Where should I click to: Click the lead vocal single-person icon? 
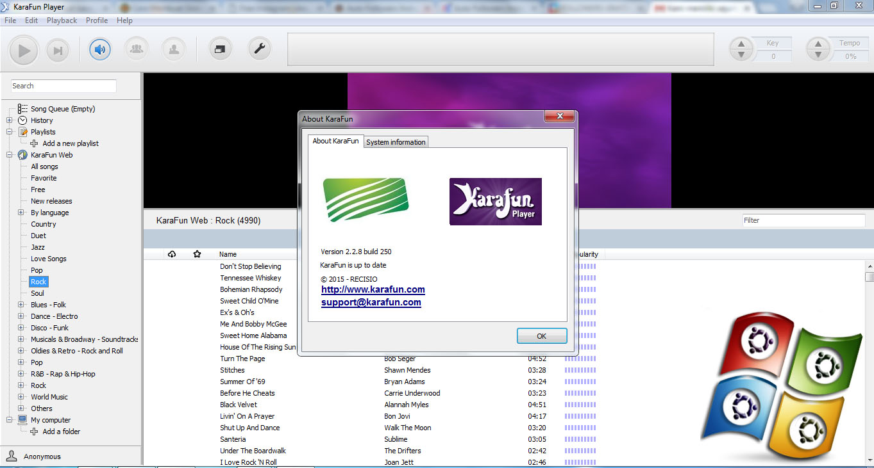coord(173,49)
